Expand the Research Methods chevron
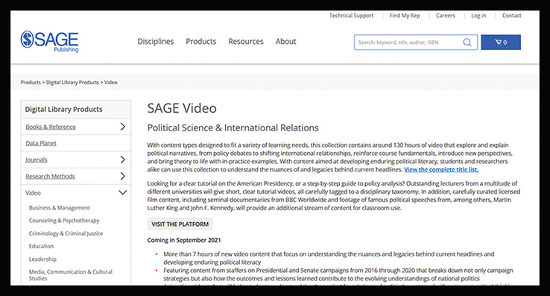 pyautogui.click(x=122, y=176)
